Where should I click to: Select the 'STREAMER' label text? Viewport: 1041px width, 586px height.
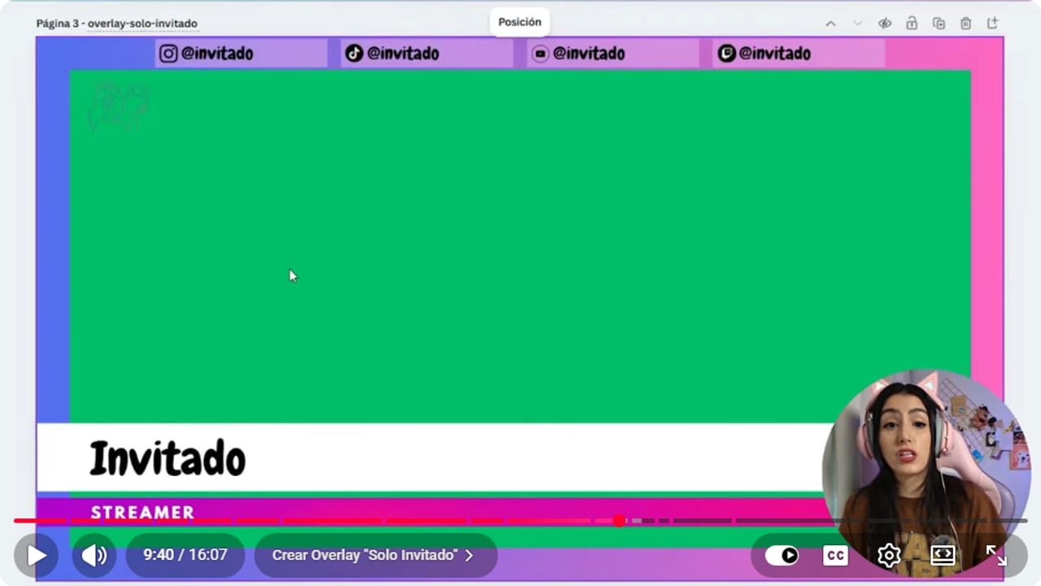pos(142,512)
